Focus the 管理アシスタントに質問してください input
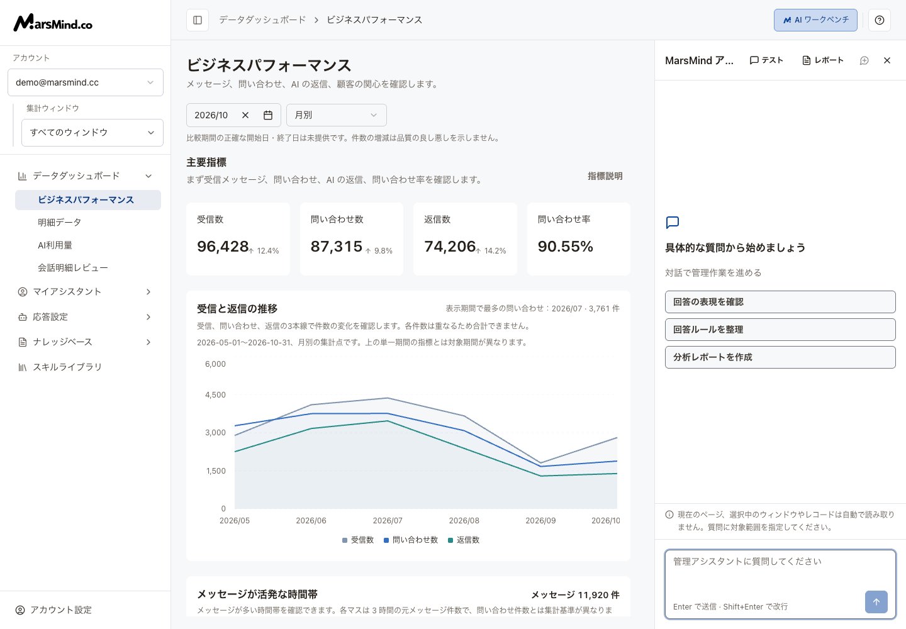This screenshot has width=906, height=629. [x=780, y=584]
